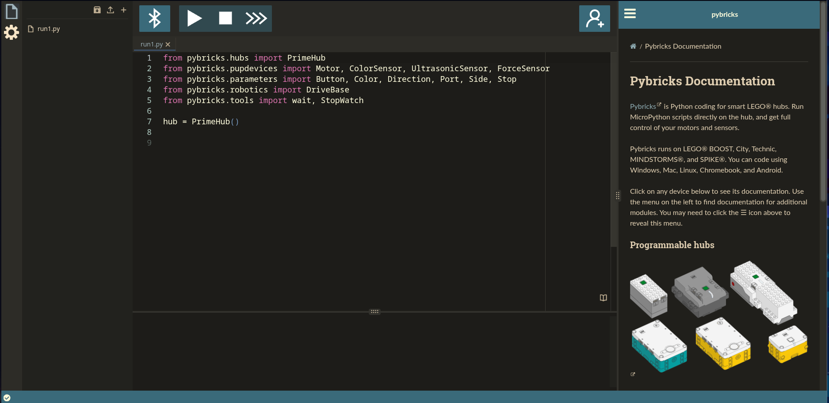Run the program with the play icon

195,18
